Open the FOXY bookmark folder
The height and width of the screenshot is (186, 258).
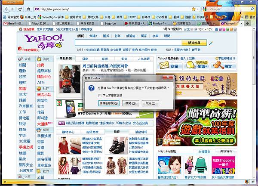(x=130, y=17)
